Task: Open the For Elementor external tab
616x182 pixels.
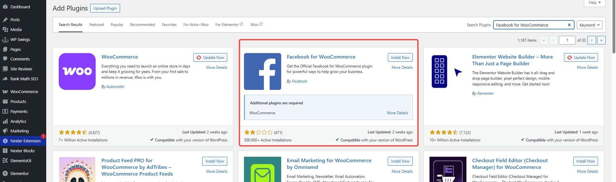Action: (229, 25)
